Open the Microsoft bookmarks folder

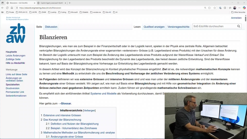coord(73,12)
